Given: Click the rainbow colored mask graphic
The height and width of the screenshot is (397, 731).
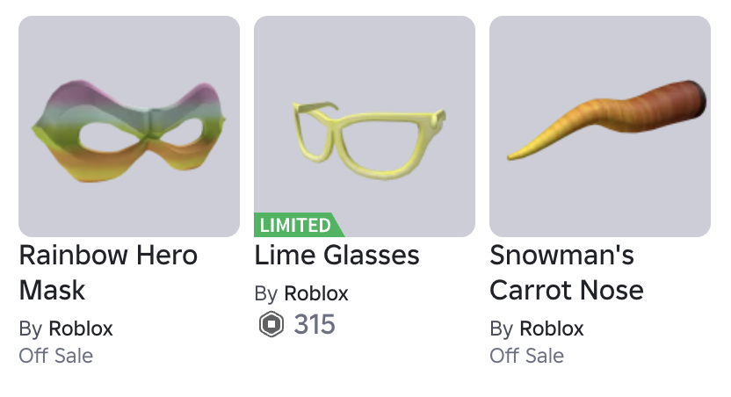Looking at the screenshot, I should pos(128,131).
